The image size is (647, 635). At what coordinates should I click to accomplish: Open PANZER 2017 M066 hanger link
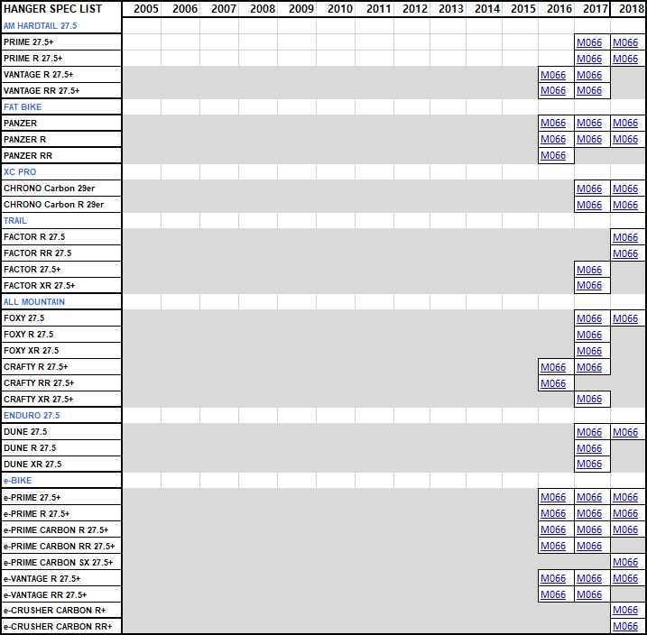pyautogui.click(x=589, y=123)
